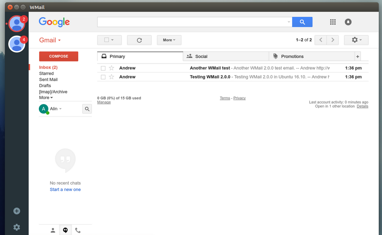Show contacts tab at bottom

53,230
